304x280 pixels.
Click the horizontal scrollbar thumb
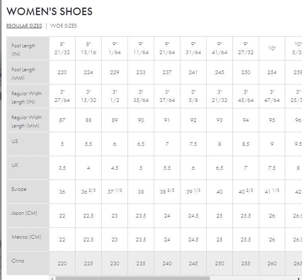click(133, 278)
